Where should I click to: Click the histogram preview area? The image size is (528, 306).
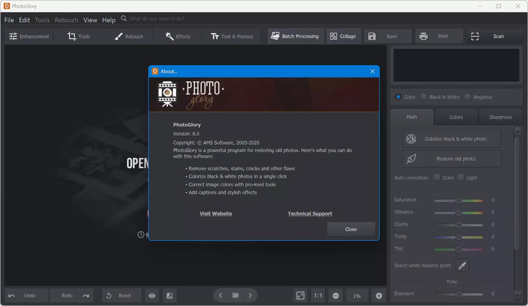pyautogui.click(x=456, y=65)
